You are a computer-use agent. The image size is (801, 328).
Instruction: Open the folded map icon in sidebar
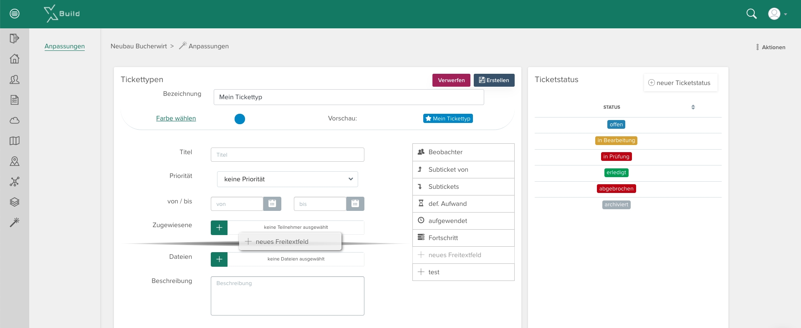[15, 141]
